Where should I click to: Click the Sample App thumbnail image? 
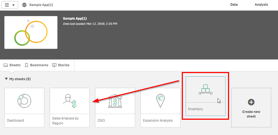point(31,32)
